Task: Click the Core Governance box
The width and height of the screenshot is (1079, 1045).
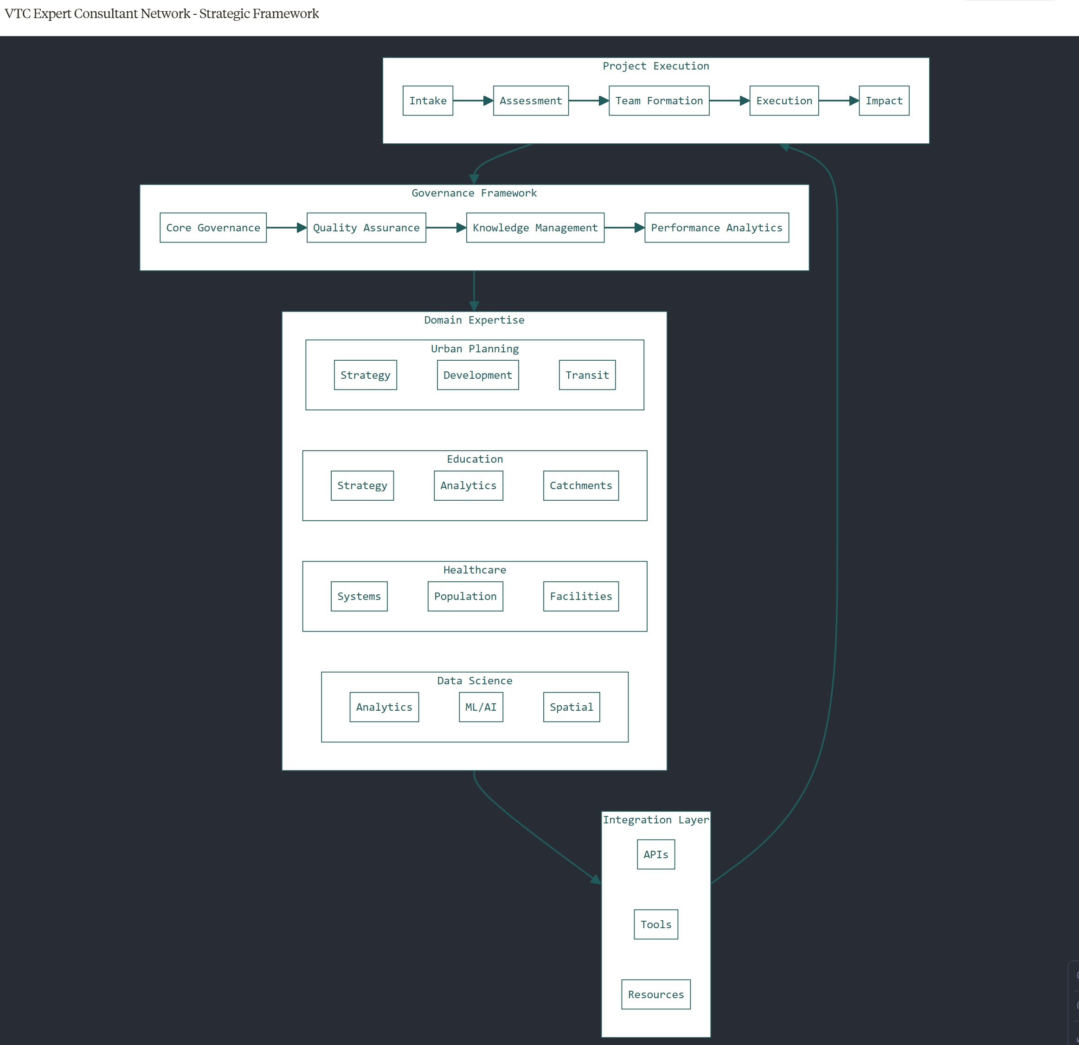Action: click(212, 227)
